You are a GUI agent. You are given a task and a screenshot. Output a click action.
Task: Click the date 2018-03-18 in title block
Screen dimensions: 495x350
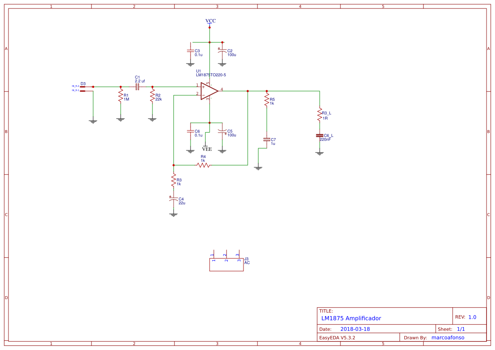(356, 328)
